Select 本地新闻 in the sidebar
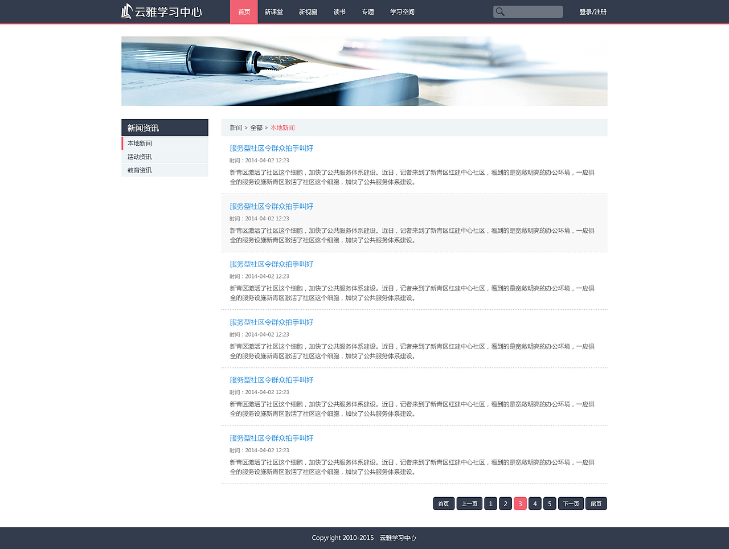 (139, 143)
